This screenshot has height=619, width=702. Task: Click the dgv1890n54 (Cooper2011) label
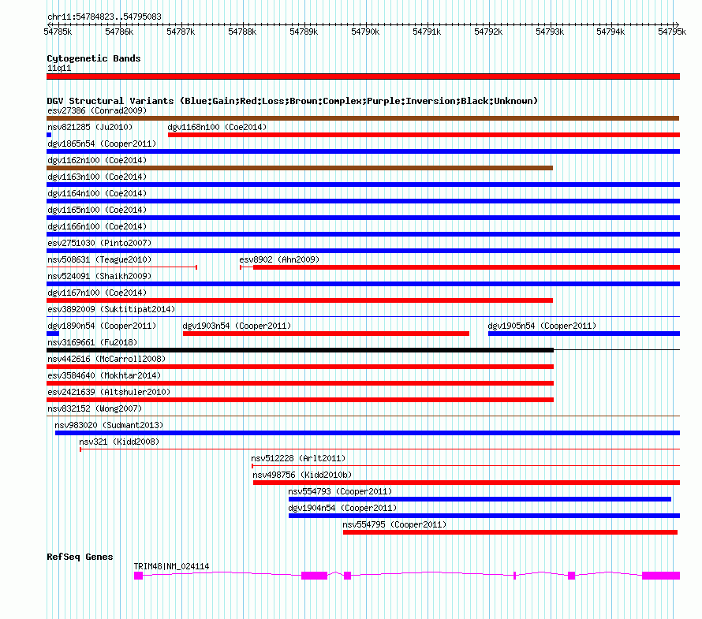click(x=102, y=326)
